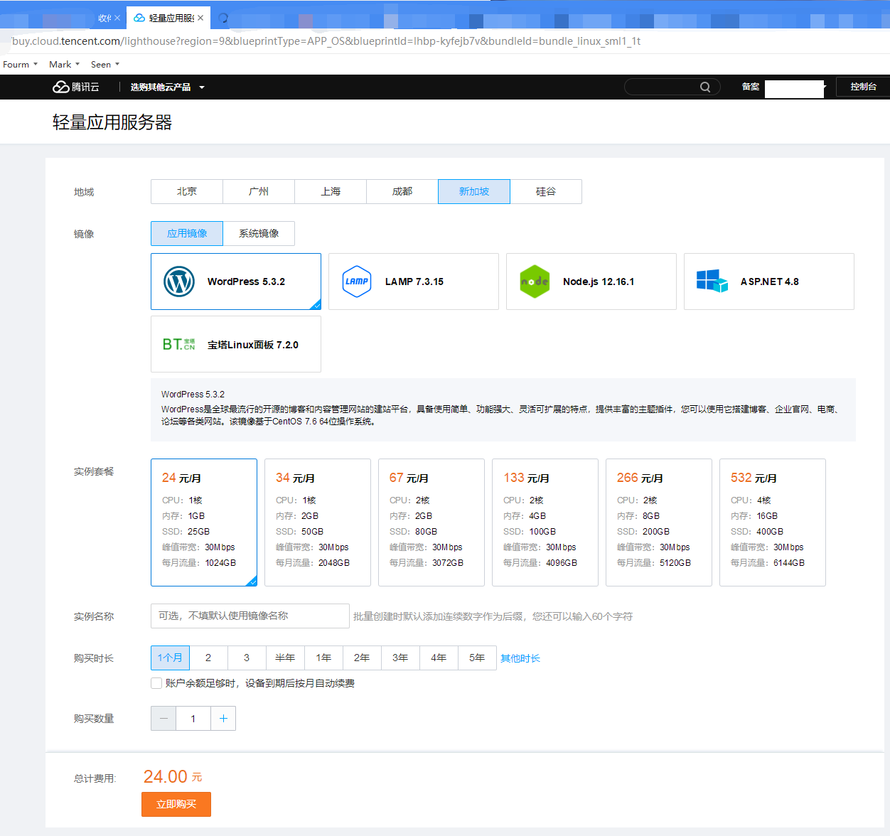
Task: Click the instance name input field
Action: (x=250, y=616)
